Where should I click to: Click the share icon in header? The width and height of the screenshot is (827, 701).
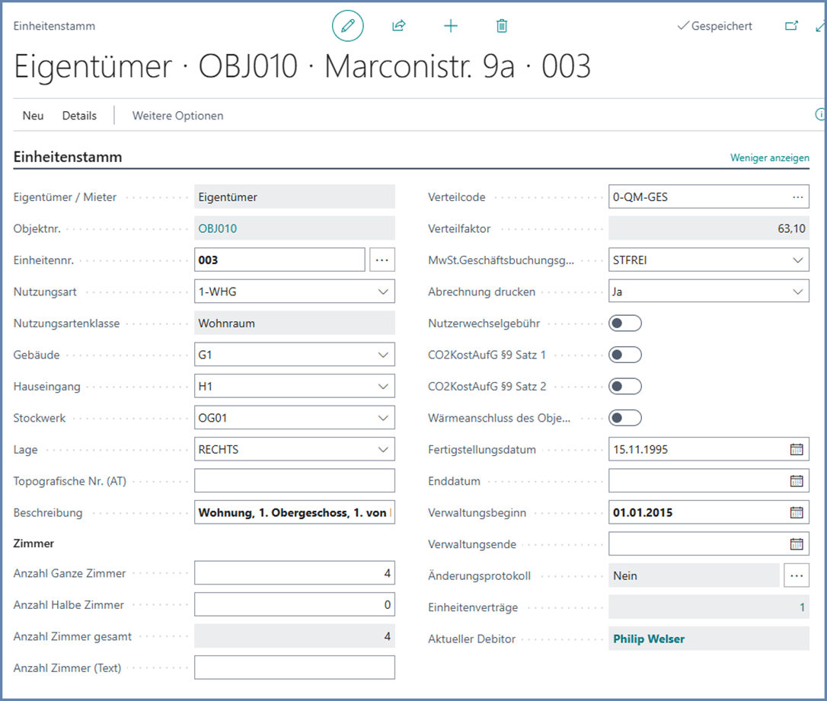pyautogui.click(x=398, y=26)
